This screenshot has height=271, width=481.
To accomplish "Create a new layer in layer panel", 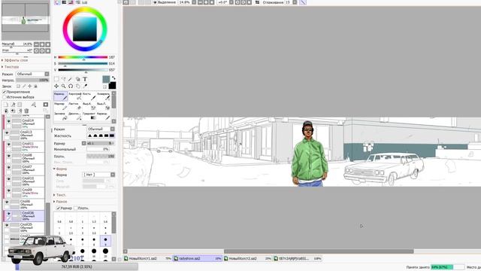I will [x=6, y=105].
